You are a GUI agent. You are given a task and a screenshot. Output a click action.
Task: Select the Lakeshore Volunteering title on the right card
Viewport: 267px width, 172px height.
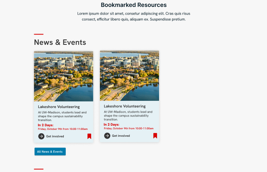124,106
